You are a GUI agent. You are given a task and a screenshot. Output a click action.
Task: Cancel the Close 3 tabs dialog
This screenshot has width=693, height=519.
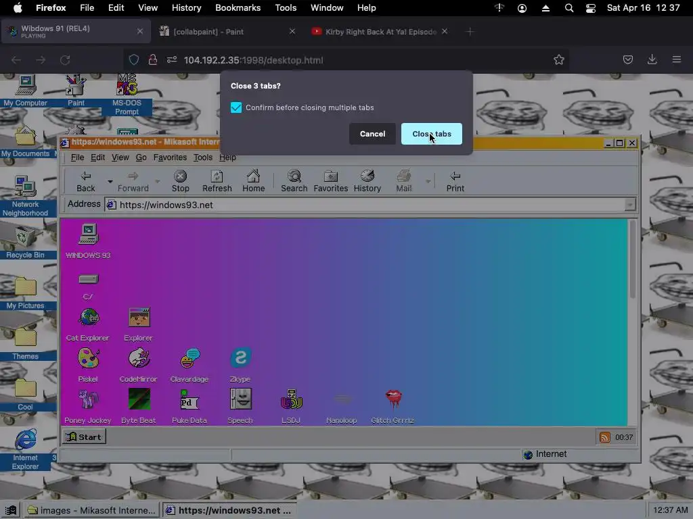pyautogui.click(x=372, y=134)
